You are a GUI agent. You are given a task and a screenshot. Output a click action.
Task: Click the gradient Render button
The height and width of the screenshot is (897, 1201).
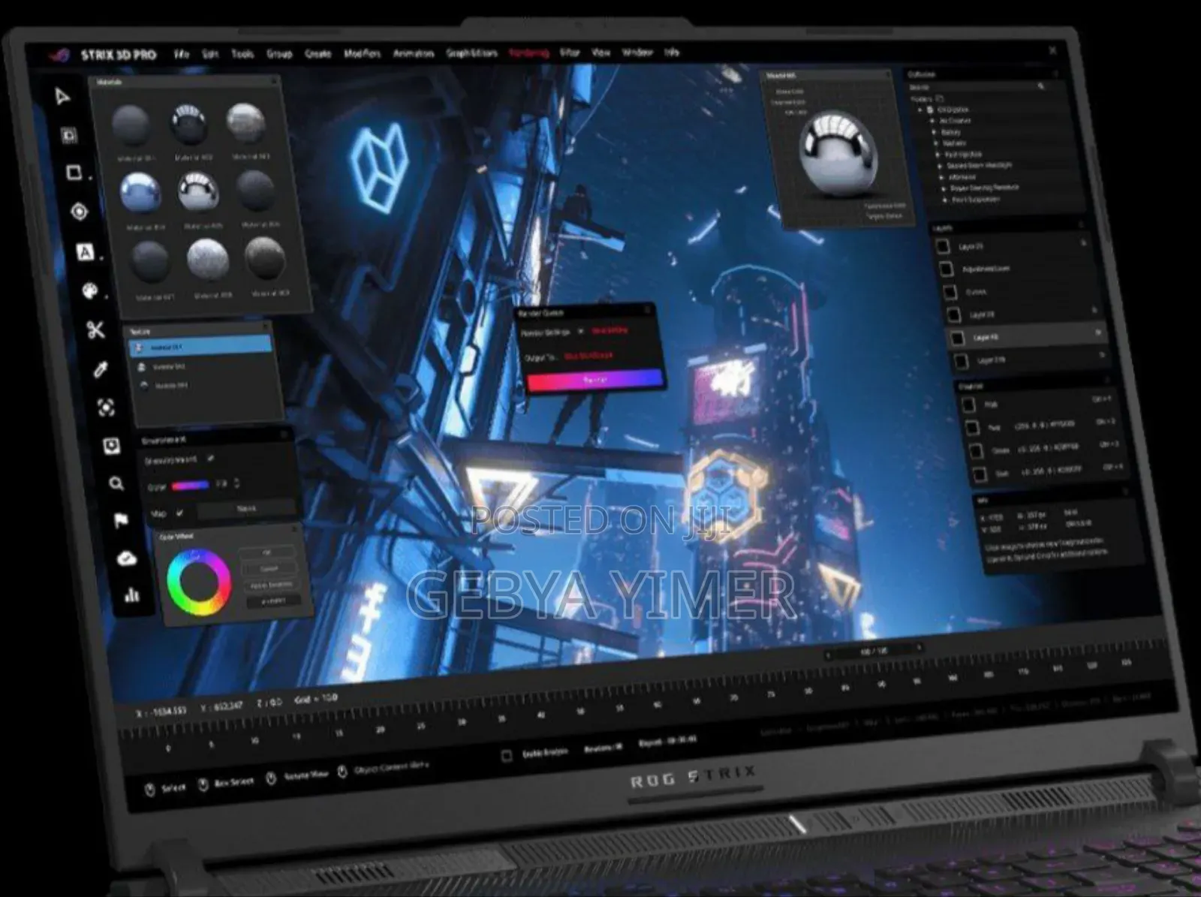click(595, 380)
